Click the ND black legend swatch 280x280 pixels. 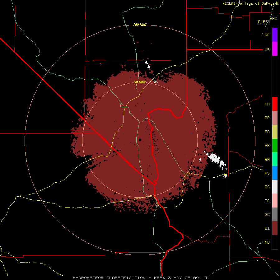click(275, 242)
